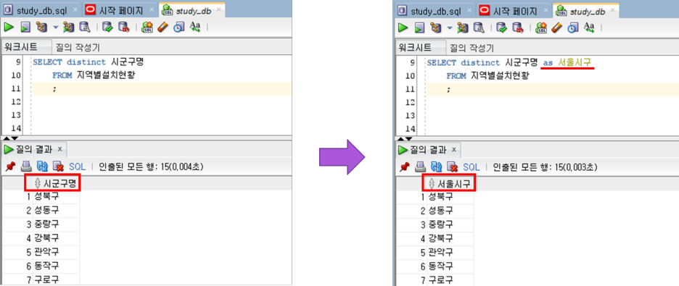Viewport: 679px width, 286px height.
Task: Pin query result in right window
Action: click(404, 167)
